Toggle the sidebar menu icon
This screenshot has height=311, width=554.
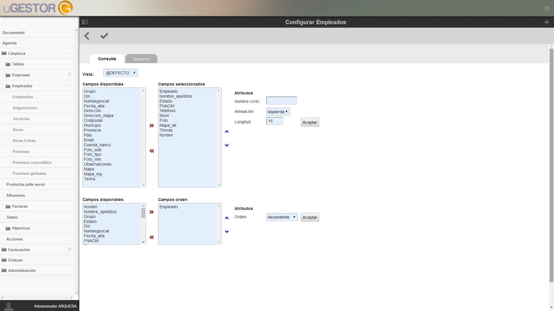[85, 22]
